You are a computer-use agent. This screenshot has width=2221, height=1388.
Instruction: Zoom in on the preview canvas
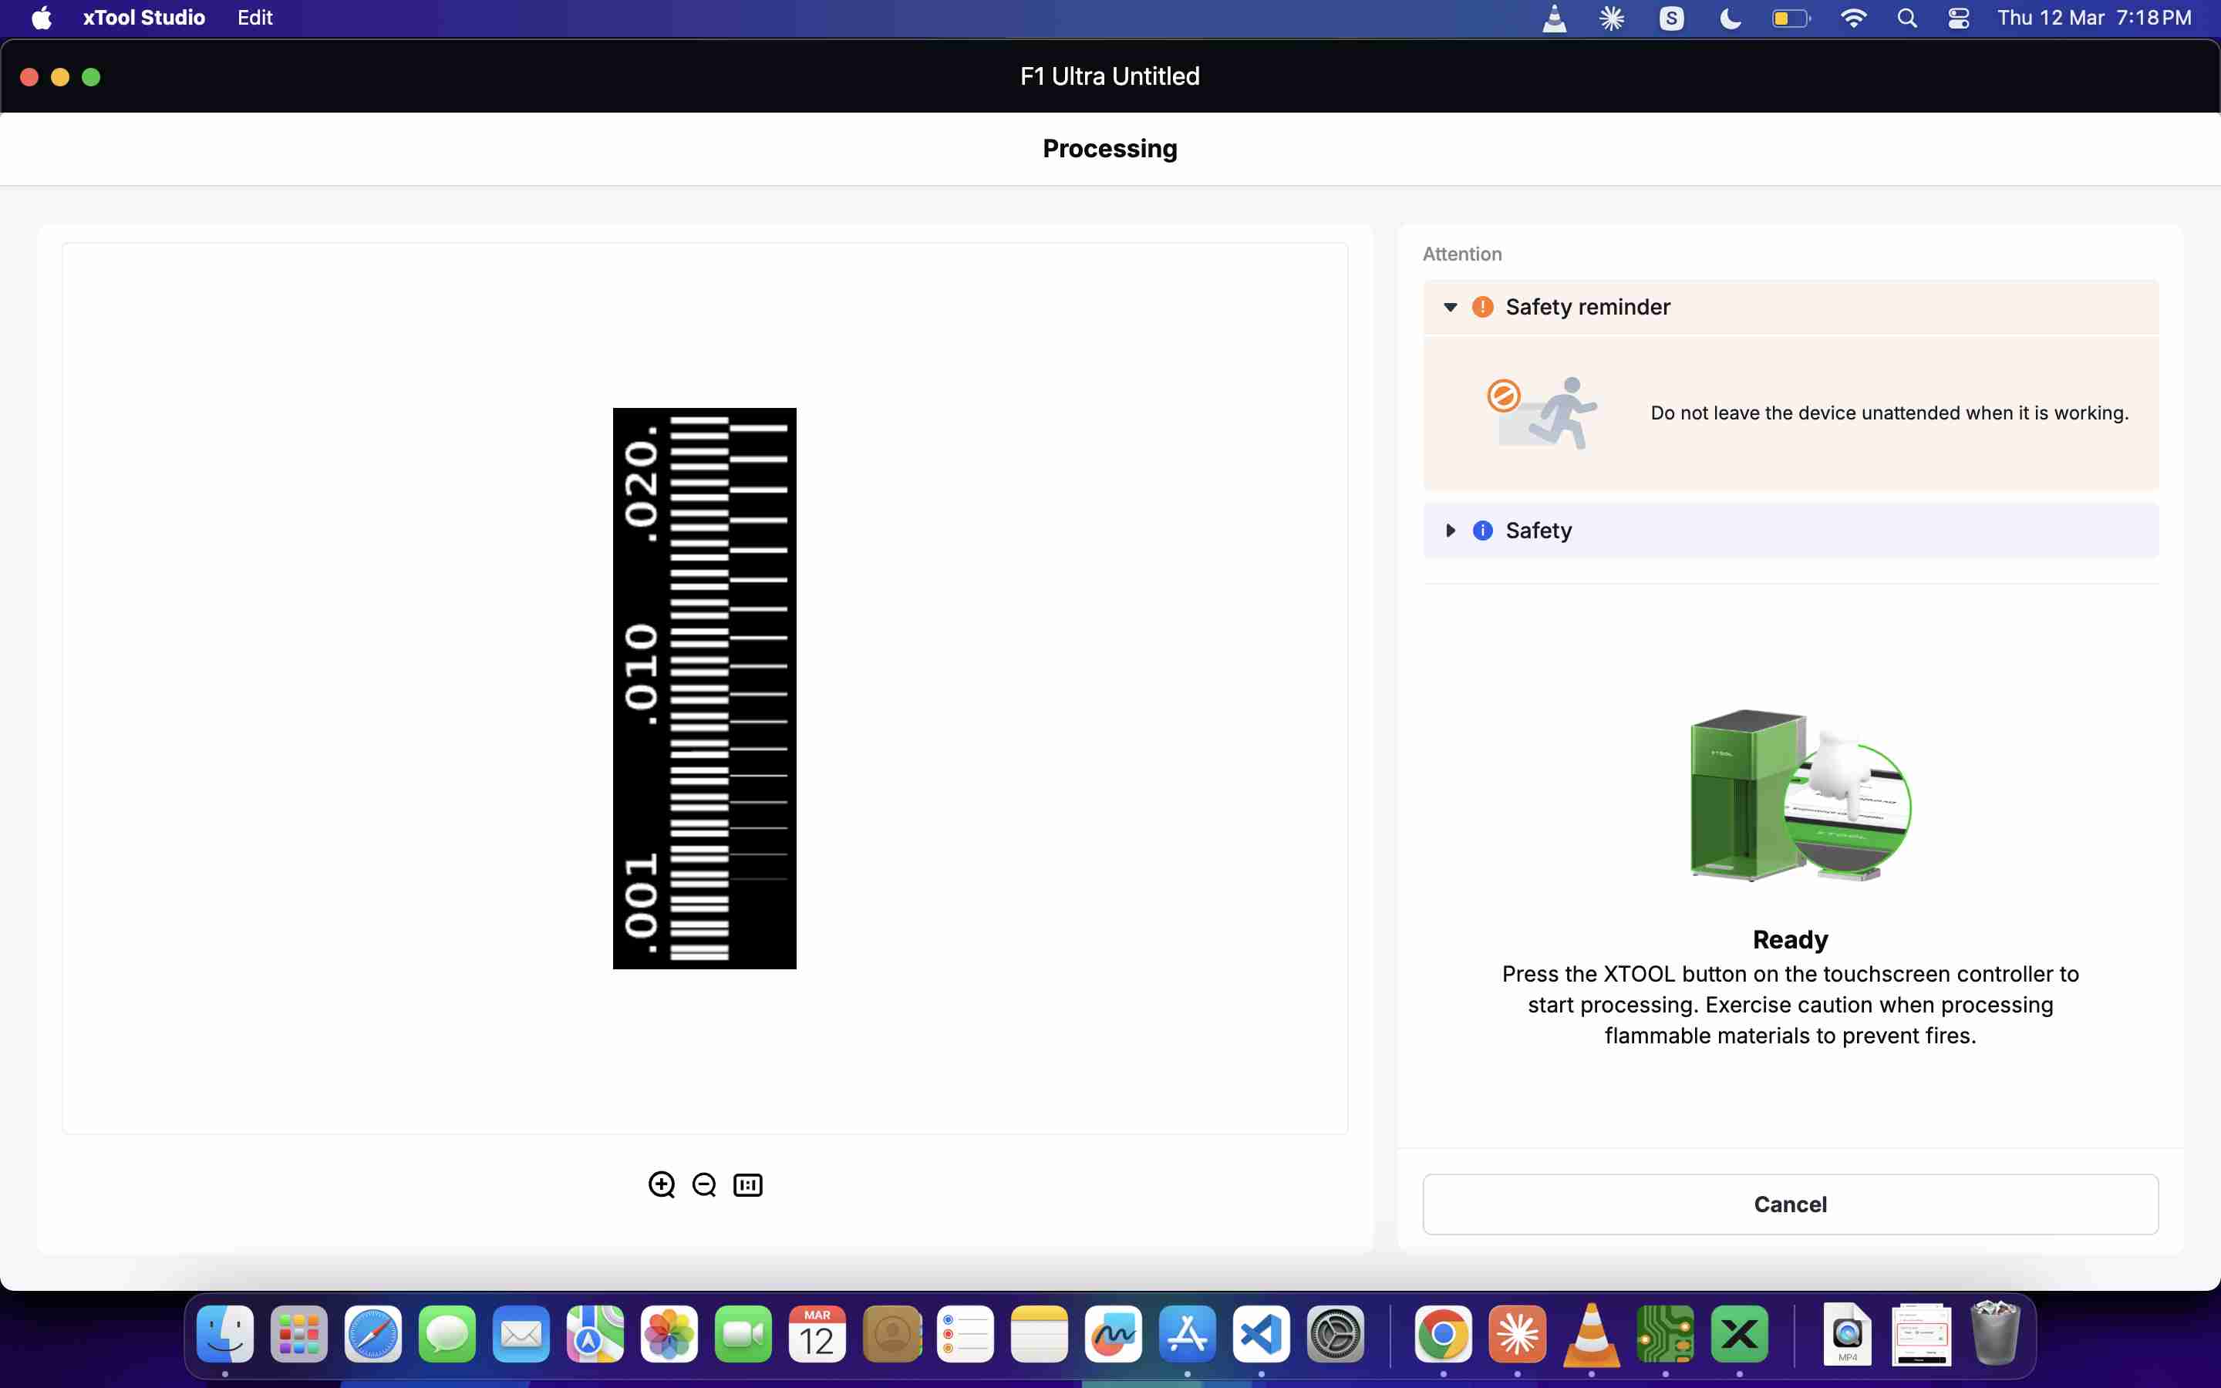pyautogui.click(x=661, y=1184)
